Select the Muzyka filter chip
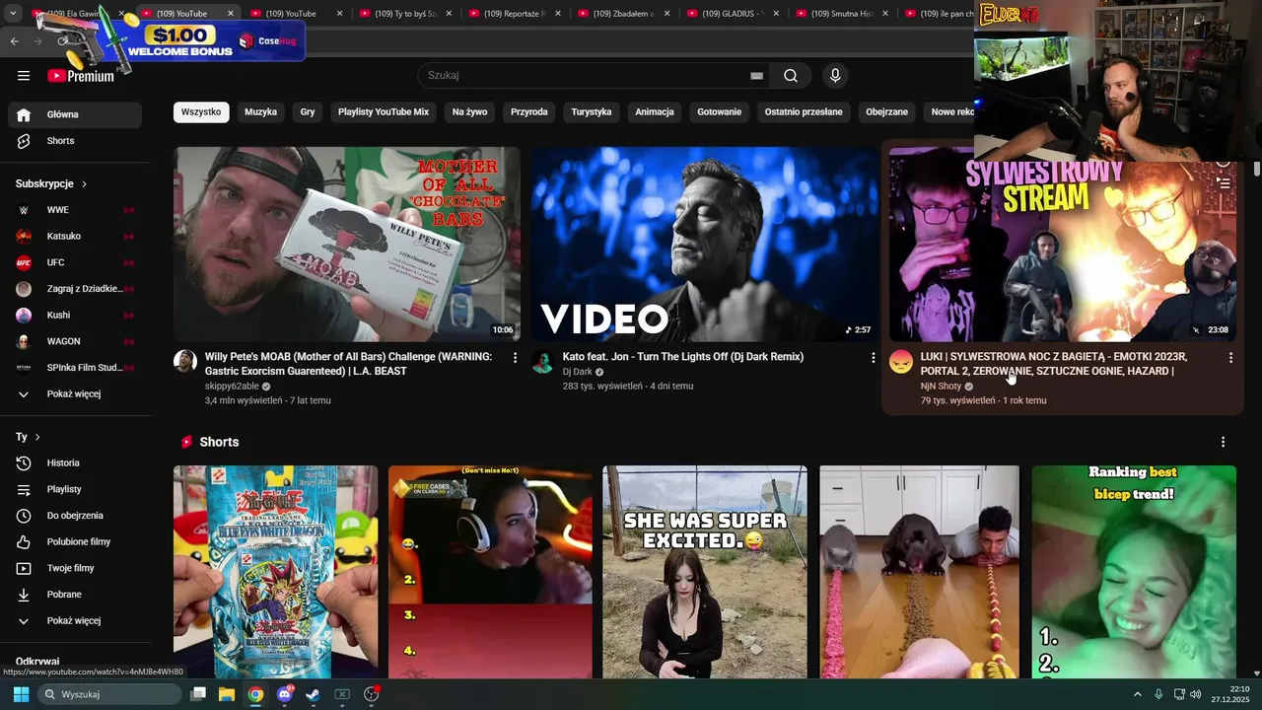Image resolution: width=1262 pixels, height=710 pixels. coord(260,112)
